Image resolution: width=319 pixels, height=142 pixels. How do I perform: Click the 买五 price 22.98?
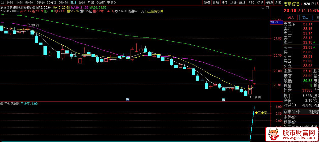pos(308,66)
